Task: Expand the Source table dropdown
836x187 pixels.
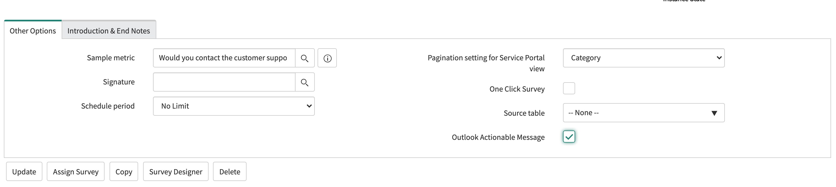Action: click(644, 113)
